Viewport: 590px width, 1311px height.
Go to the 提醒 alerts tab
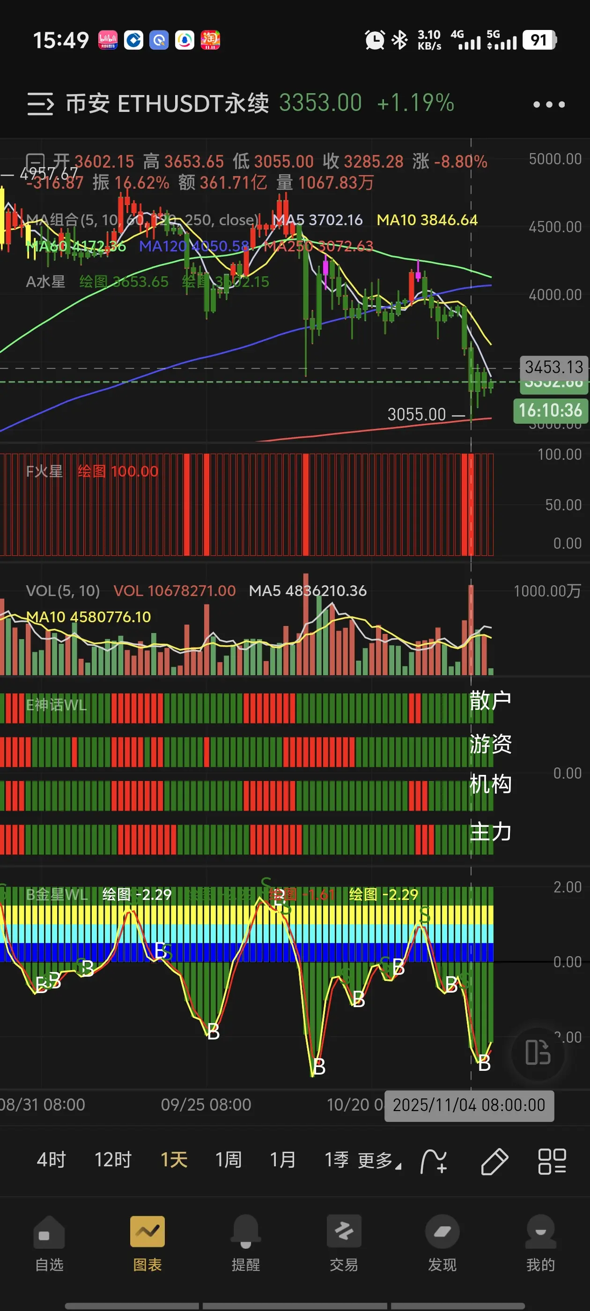[246, 1243]
